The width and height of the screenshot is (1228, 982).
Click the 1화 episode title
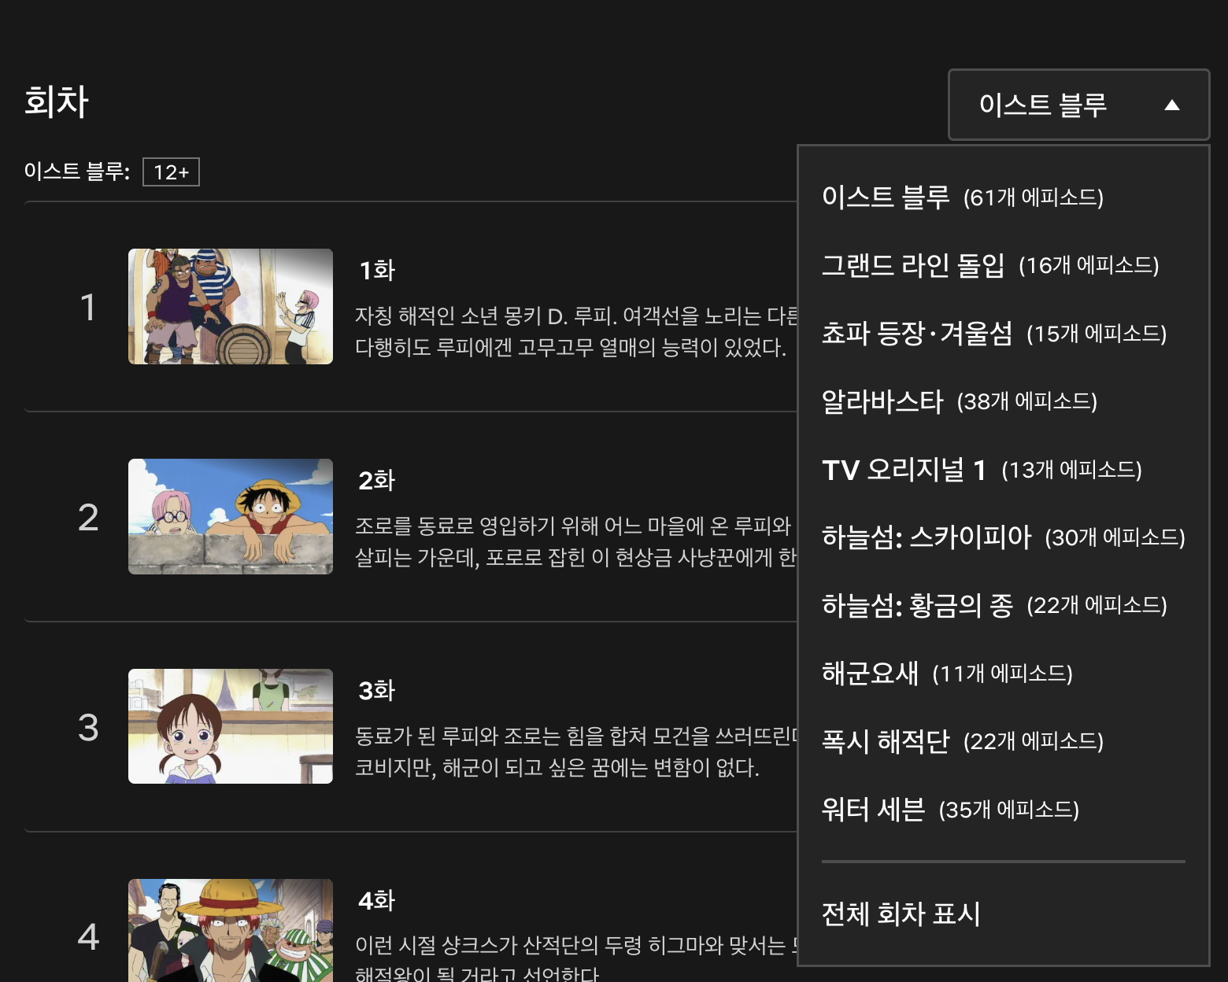tap(377, 271)
